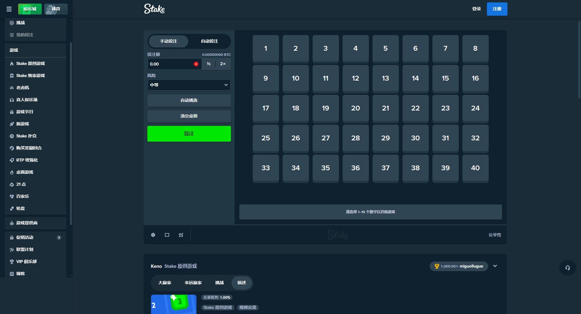Image resolution: width=581 pixels, height=314 pixels.
Task: Click the 游戏节目 gift icon
Action: [x=12, y=112]
